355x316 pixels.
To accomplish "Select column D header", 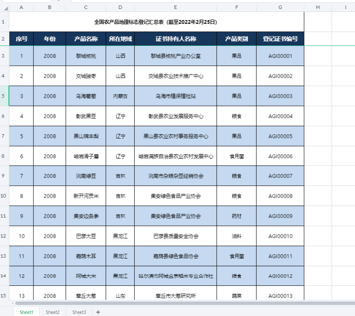I will (120, 7).
